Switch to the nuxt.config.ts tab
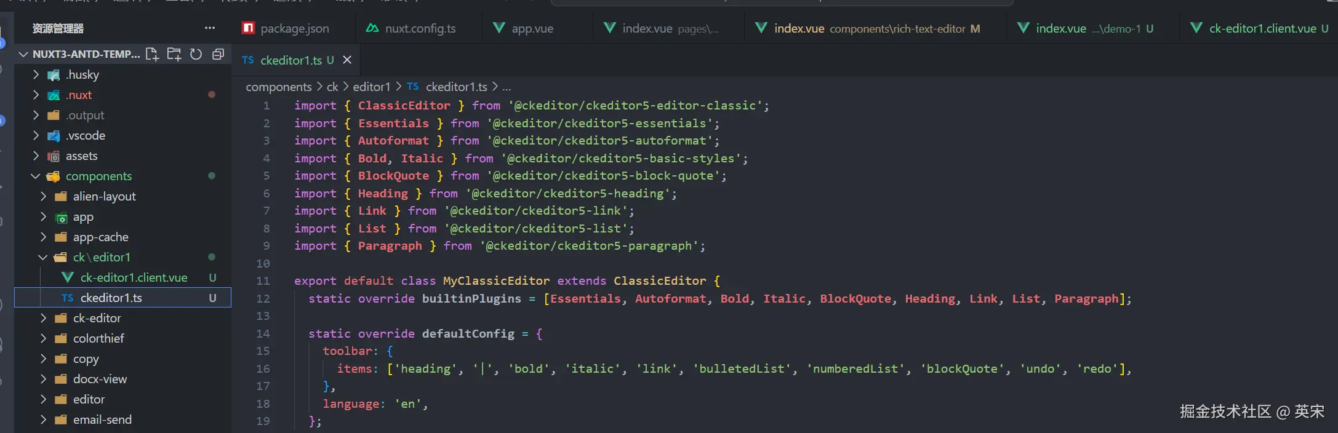 click(420, 28)
